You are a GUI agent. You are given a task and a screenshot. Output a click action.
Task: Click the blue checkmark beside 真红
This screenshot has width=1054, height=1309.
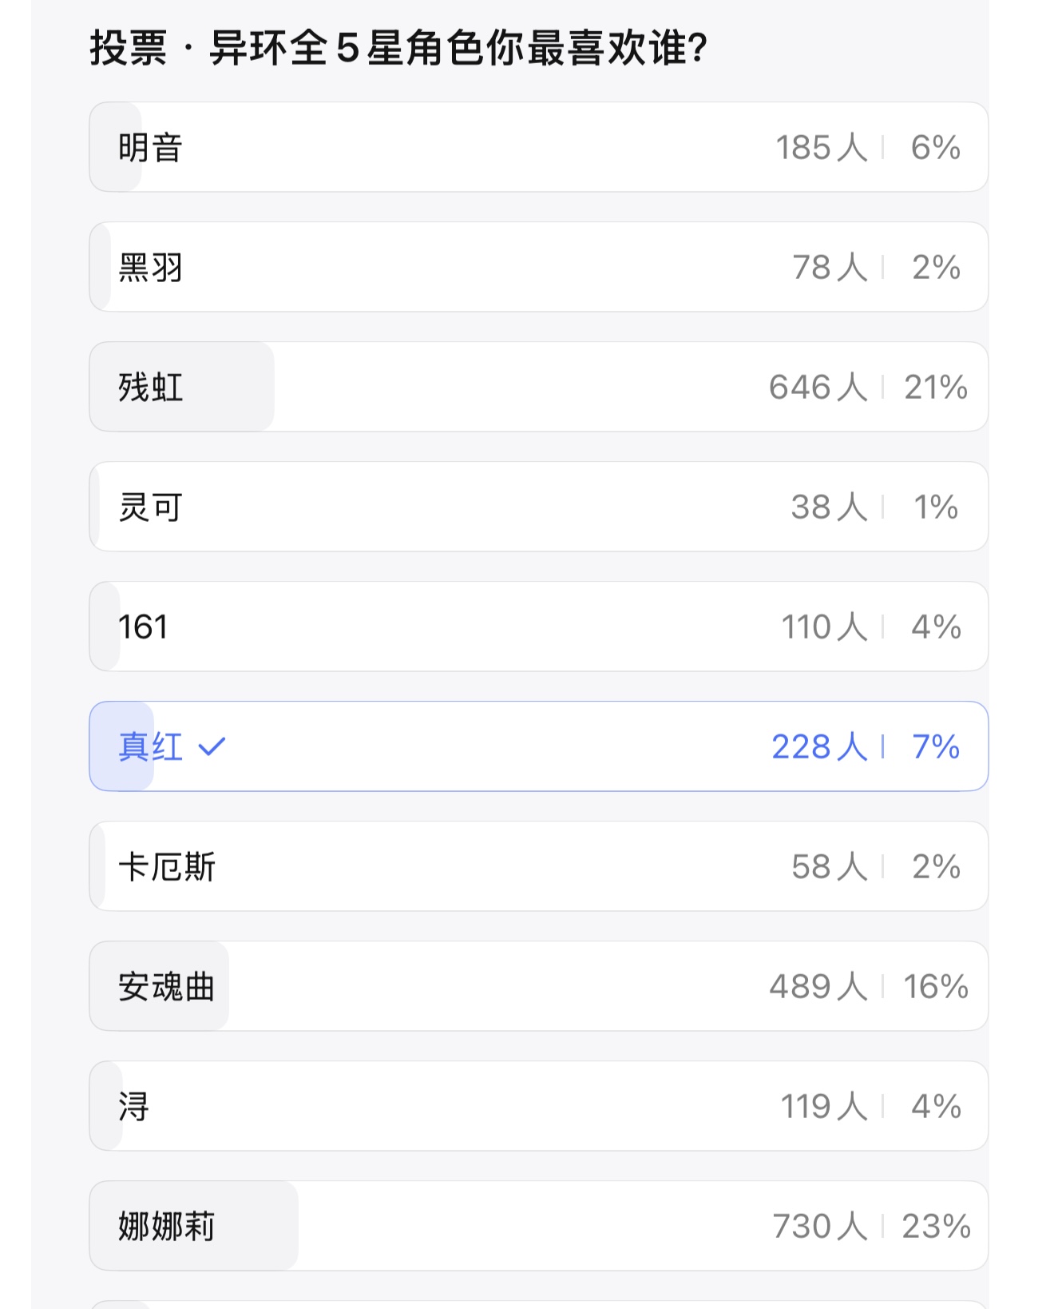coord(212,747)
